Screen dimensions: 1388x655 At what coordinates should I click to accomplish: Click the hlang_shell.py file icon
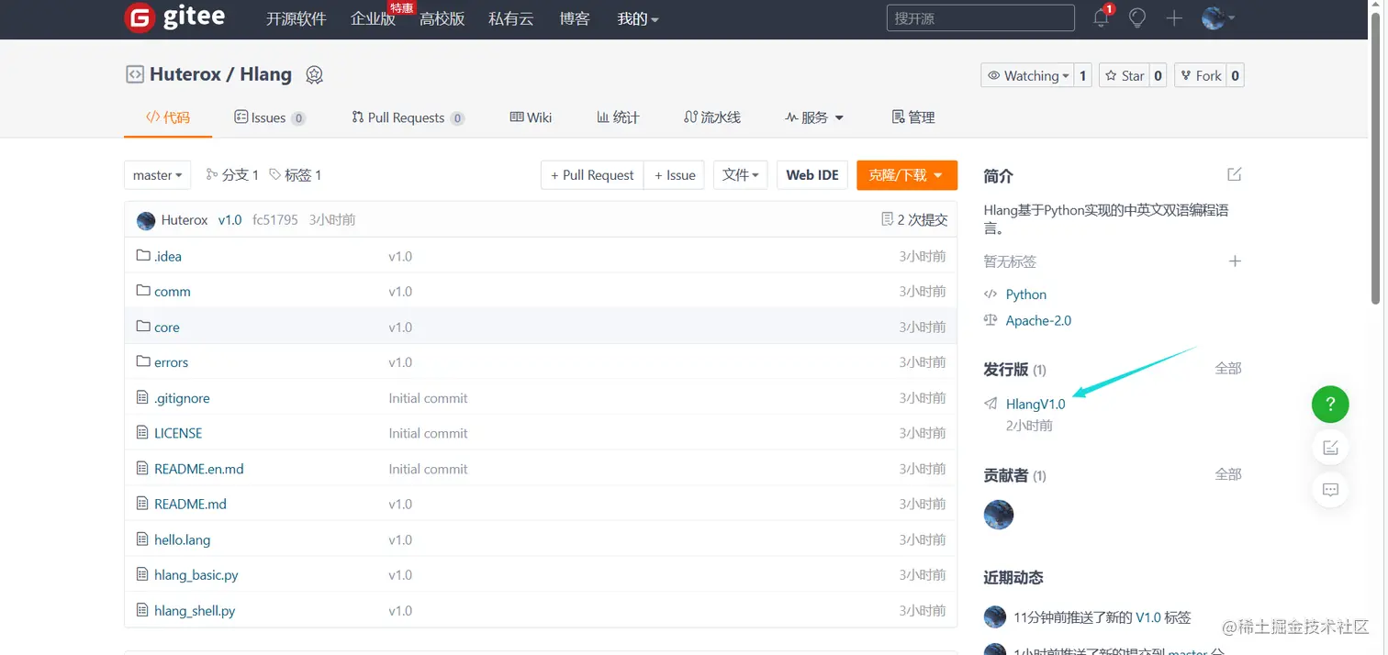pyautogui.click(x=142, y=609)
